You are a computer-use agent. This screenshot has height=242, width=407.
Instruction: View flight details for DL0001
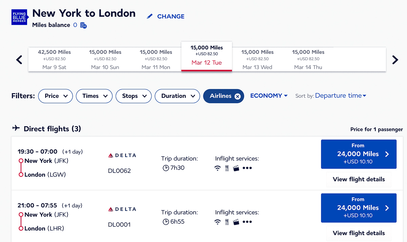[359, 233]
